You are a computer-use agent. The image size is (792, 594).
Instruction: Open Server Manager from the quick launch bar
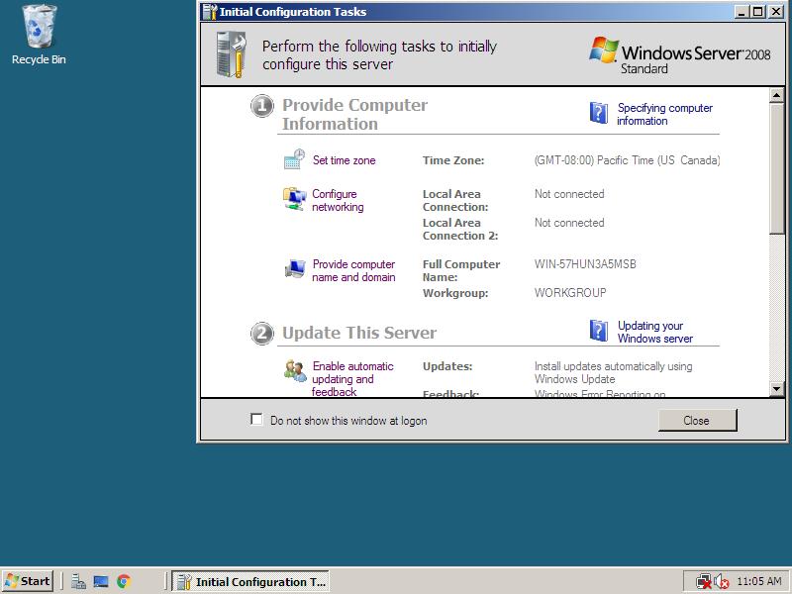pos(78,581)
